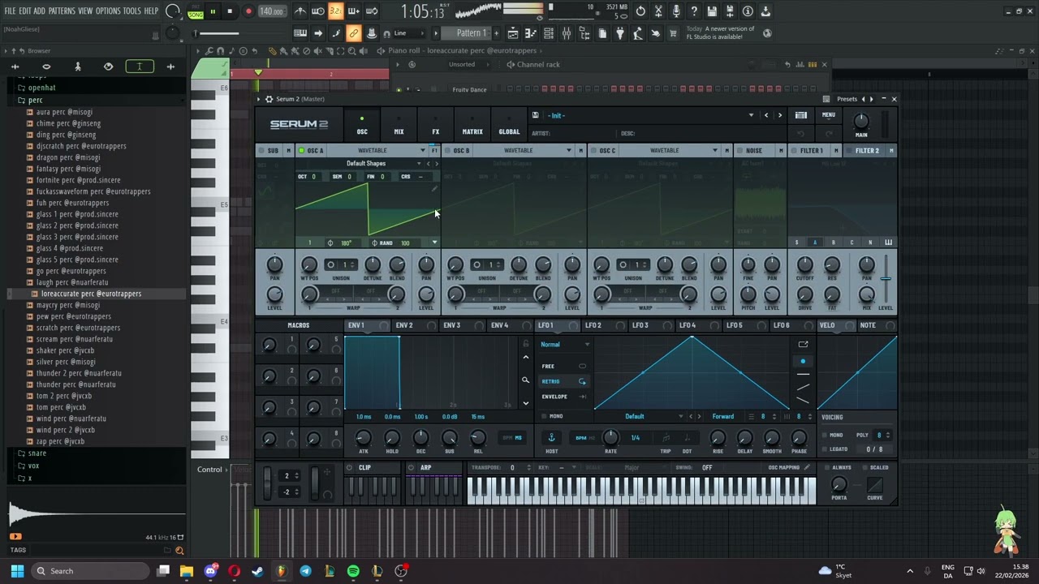This screenshot has width=1039, height=584.
Task: Open the Default Shapes wavetable dropdown in OSC A
Action: 366,164
